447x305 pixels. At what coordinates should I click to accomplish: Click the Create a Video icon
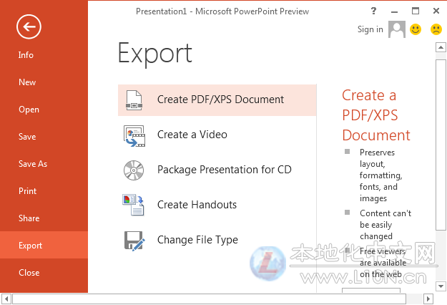(134, 135)
